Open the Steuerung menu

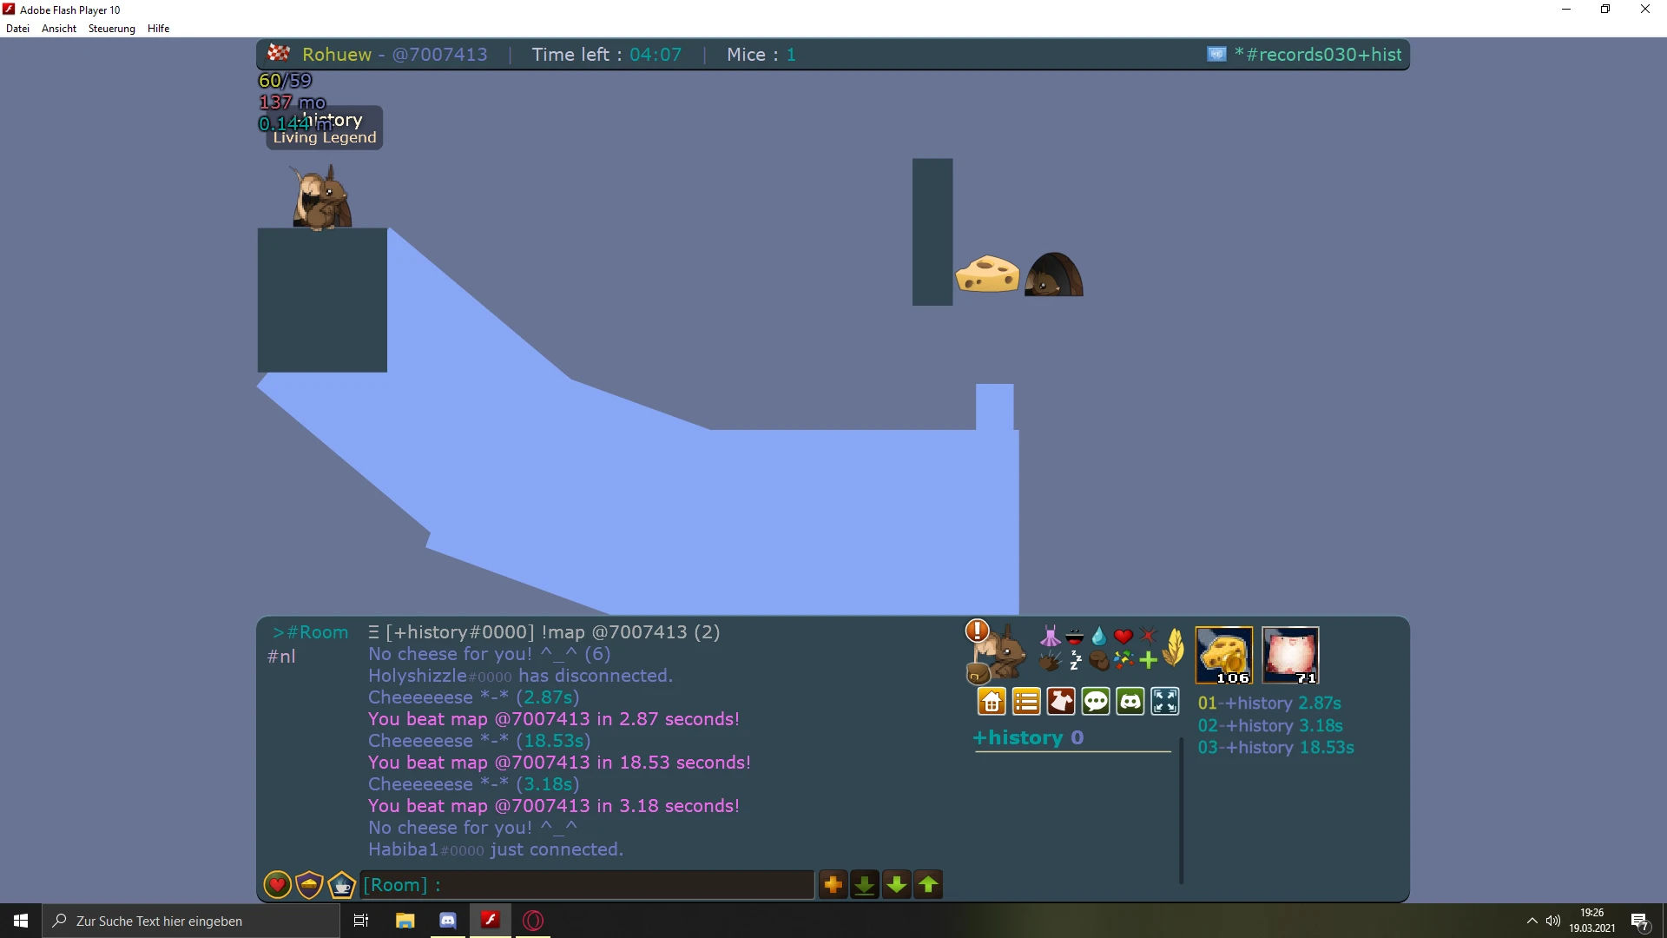coord(112,29)
